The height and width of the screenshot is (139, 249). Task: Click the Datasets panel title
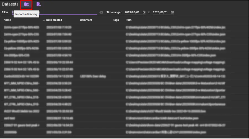pos(10,4)
